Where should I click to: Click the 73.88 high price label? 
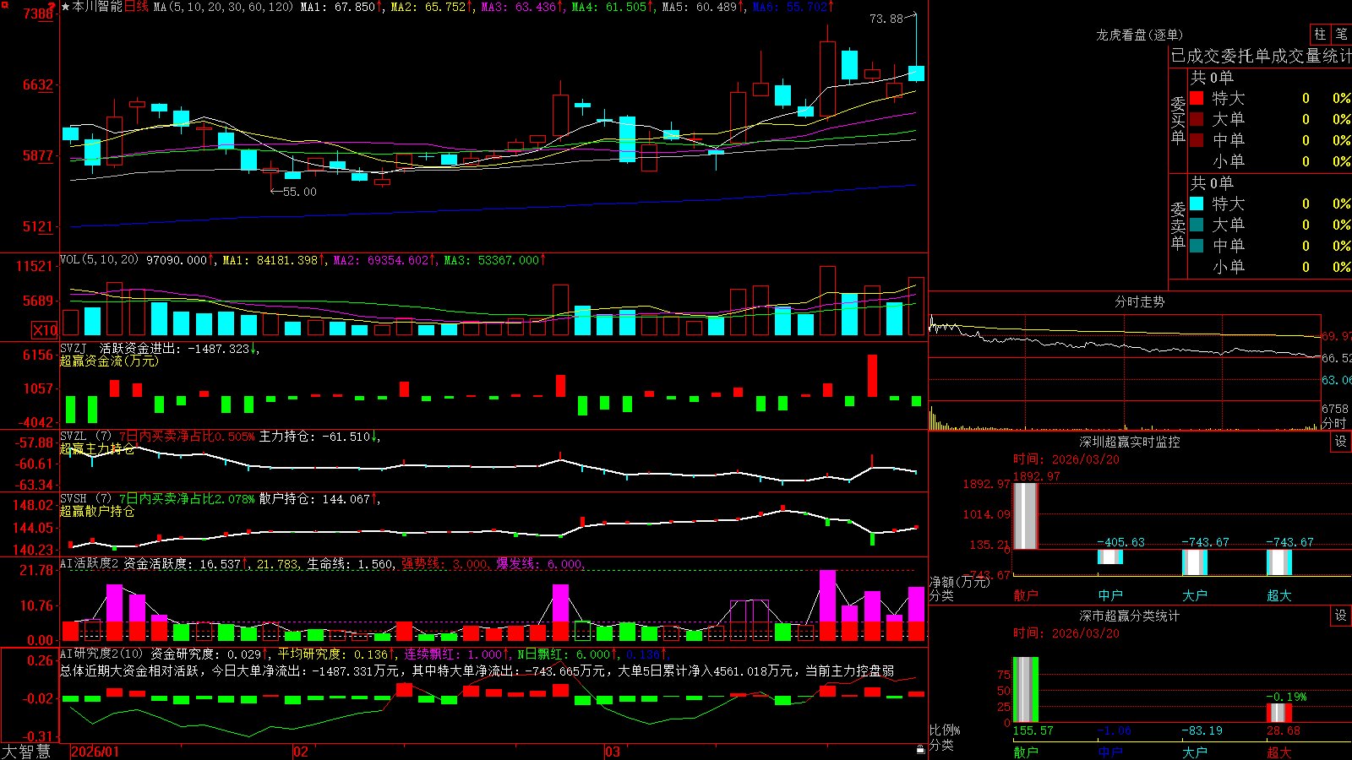pos(886,19)
